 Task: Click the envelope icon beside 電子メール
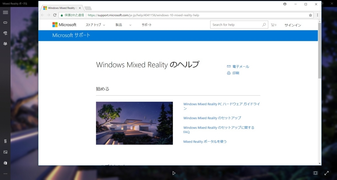229,66
